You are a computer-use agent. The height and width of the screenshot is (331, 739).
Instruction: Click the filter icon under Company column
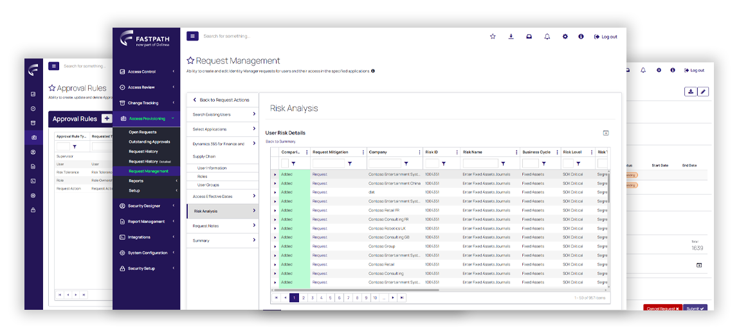coord(406,164)
